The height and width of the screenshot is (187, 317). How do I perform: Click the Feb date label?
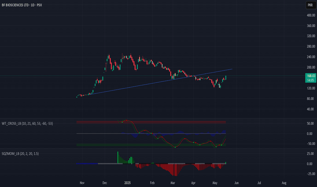click(x=152, y=183)
